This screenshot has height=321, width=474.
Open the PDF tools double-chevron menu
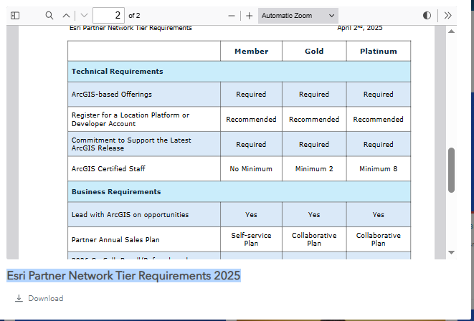tap(447, 16)
